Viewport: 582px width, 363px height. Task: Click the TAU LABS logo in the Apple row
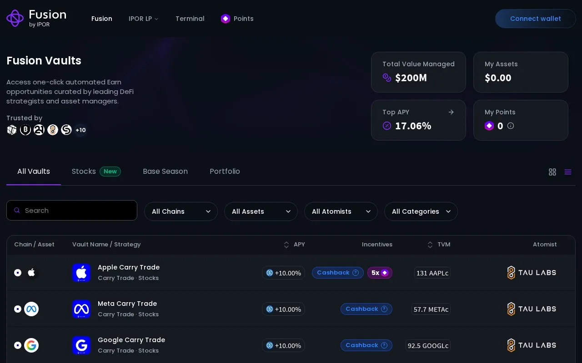click(x=532, y=273)
